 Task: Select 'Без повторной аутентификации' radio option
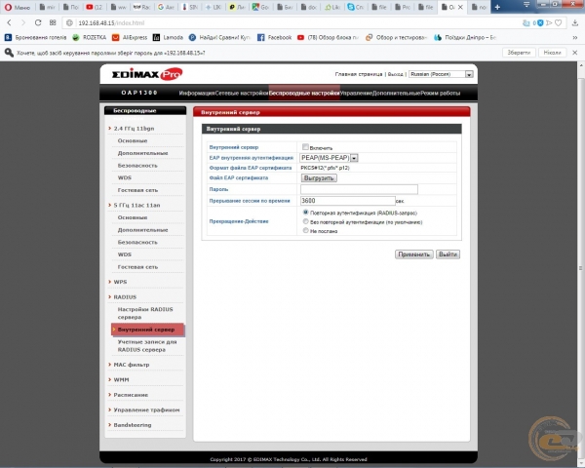click(305, 221)
